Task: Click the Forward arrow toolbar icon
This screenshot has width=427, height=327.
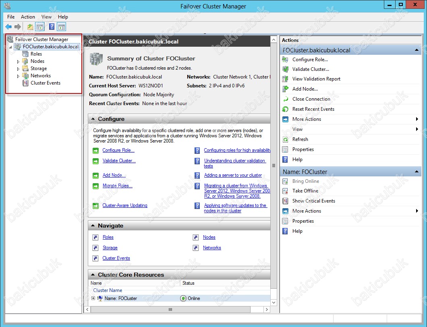Action: (x=18, y=27)
